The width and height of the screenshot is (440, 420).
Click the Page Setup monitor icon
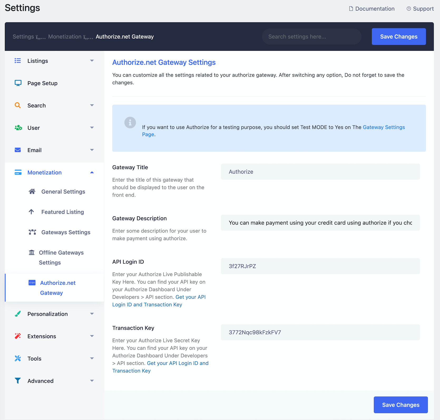[17, 83]
